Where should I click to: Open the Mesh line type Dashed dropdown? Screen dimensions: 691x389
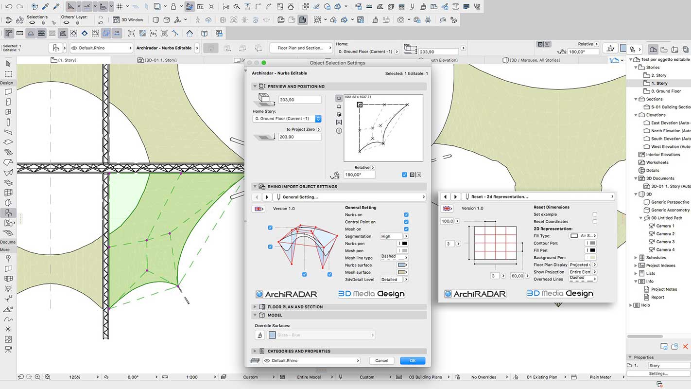[394, 257]
